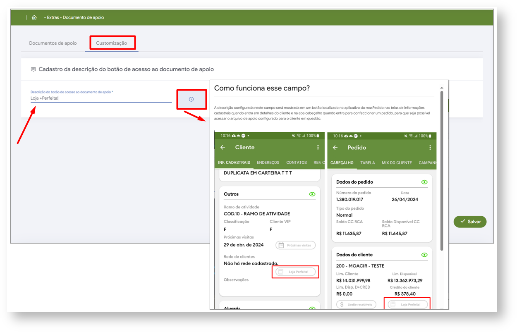Click the home icon in the header
This screenshot has width=517, height=332.
(x=34, y=17)
